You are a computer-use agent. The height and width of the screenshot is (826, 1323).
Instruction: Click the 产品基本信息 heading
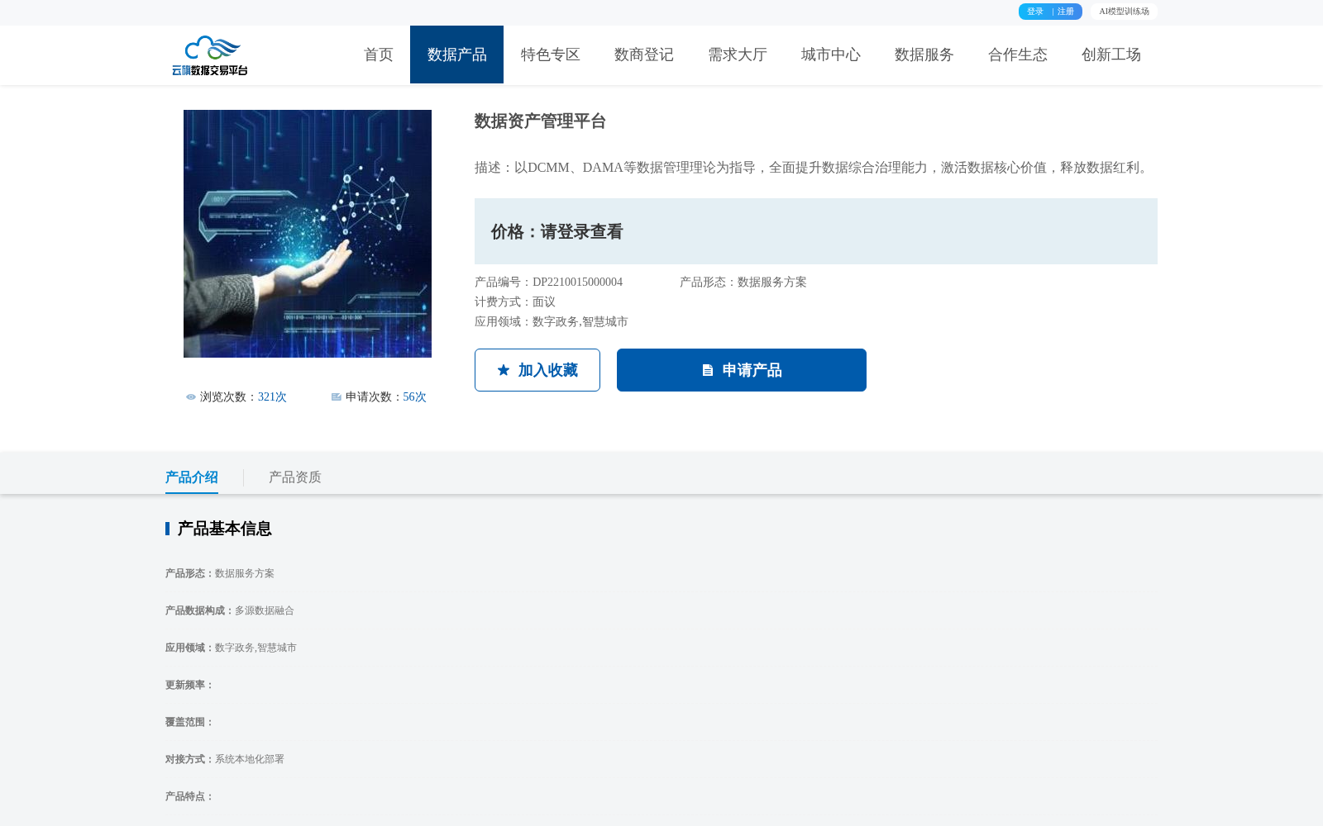(x=224, y=529)
